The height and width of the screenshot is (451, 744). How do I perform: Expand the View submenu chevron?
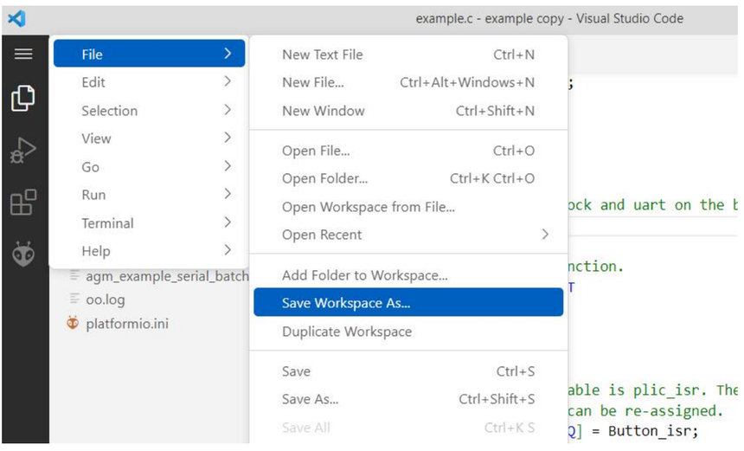(228, 138)
